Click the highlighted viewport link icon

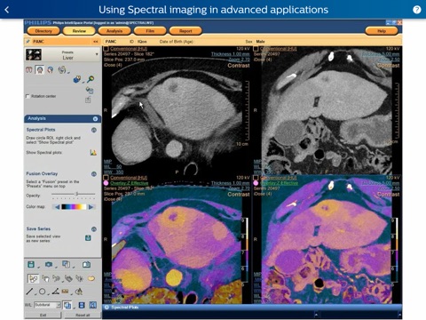[x=67, y=305]
